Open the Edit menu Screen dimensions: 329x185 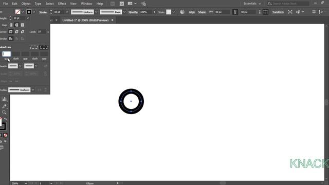[15, 4]
